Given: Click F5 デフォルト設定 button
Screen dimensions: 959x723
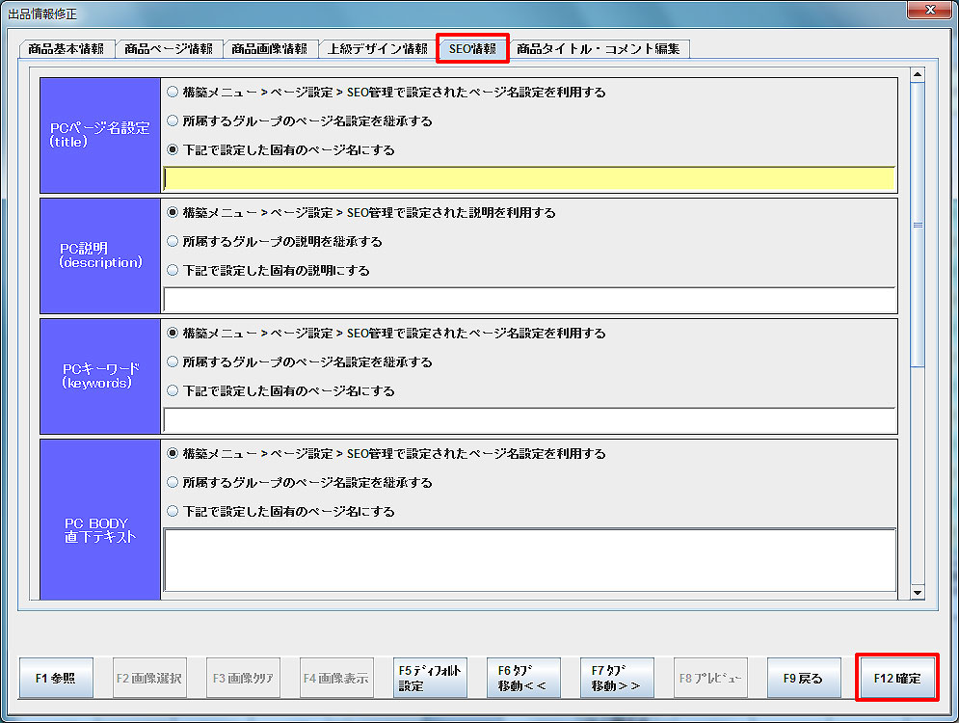Looking at the screenshot, I should coord(431,678).
